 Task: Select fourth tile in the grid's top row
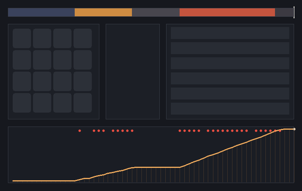[83, 38]
